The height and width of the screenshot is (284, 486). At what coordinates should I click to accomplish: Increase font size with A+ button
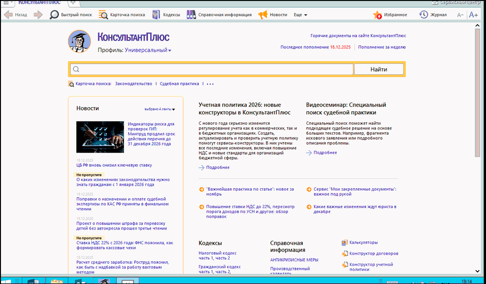473,15
